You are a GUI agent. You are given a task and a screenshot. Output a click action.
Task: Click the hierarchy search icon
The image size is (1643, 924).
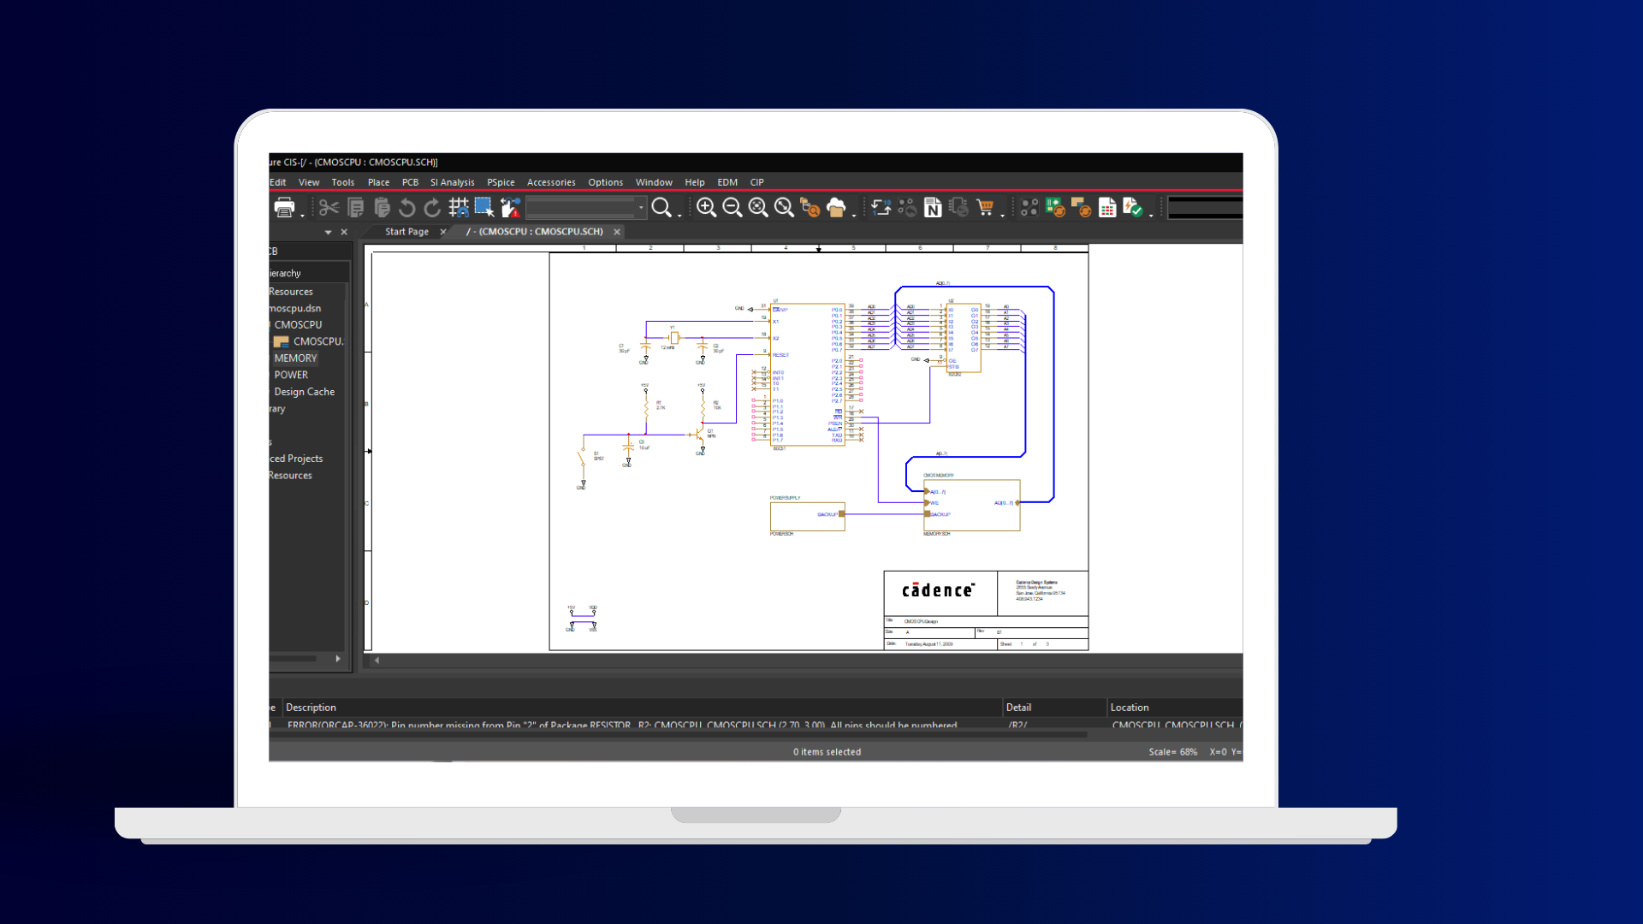pos(810,207)
